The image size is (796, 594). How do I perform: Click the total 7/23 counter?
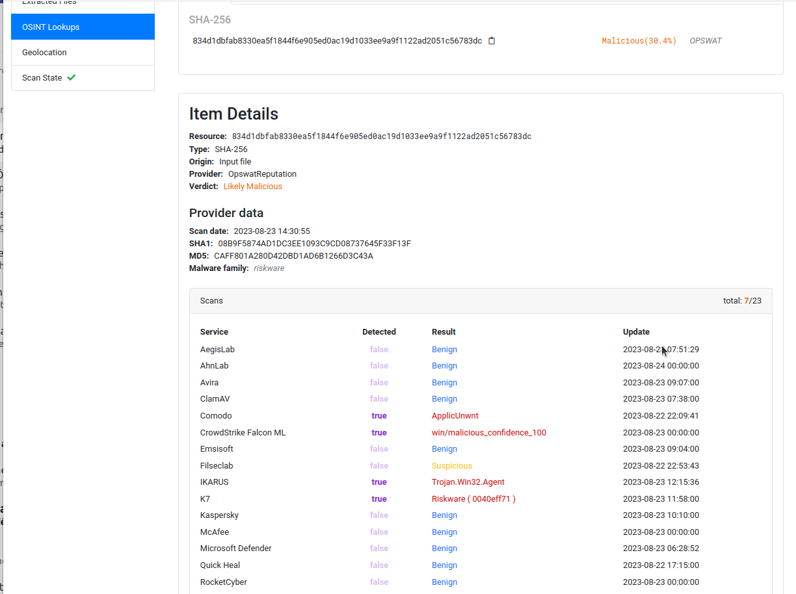pos(742,301)
